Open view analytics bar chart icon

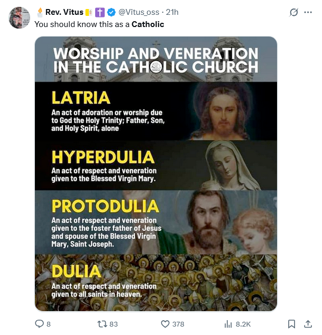pyautogui.click(x=228, y=324)
